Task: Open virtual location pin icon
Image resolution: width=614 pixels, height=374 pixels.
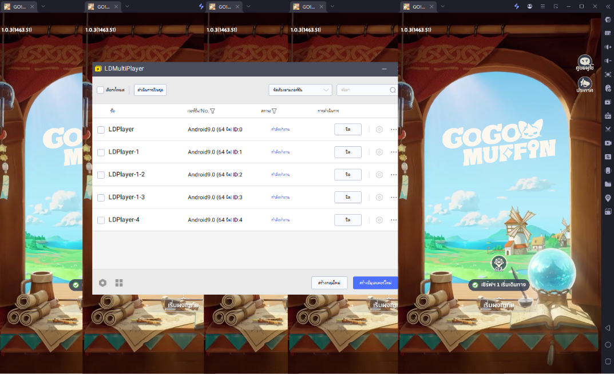Action: [608, 198]
